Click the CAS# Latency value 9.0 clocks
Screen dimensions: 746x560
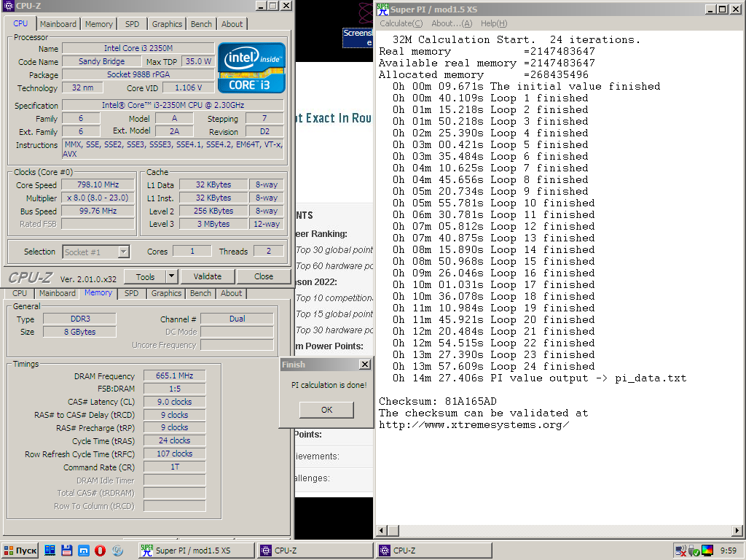(x=174, y=402)
